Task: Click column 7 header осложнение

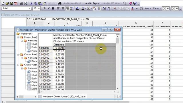Action: click(162, 25)
